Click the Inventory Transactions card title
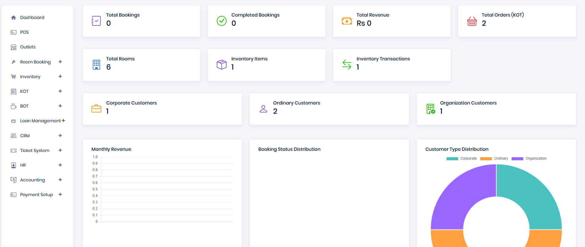 [x=383, y=59]
